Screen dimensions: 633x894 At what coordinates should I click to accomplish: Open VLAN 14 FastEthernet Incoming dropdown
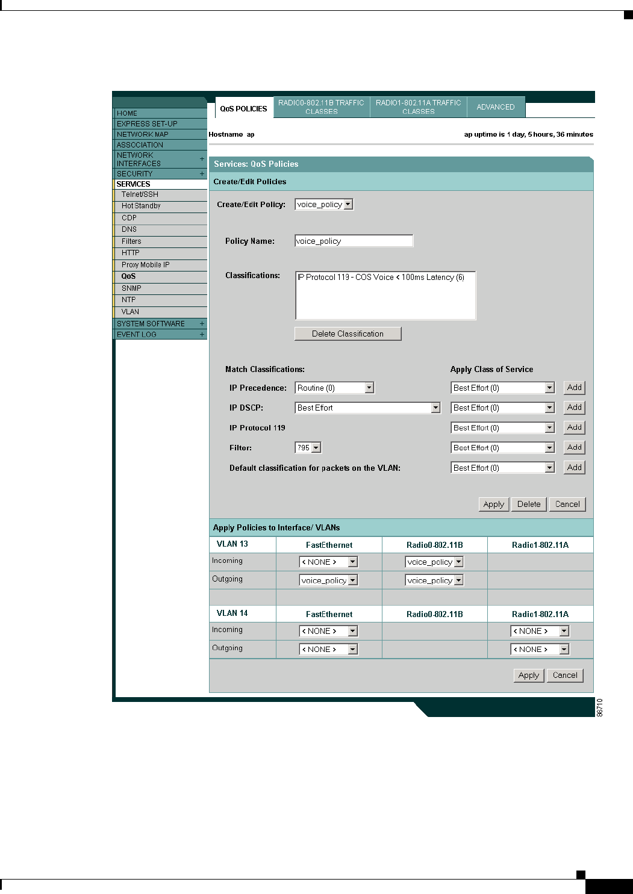coord(329,631)
